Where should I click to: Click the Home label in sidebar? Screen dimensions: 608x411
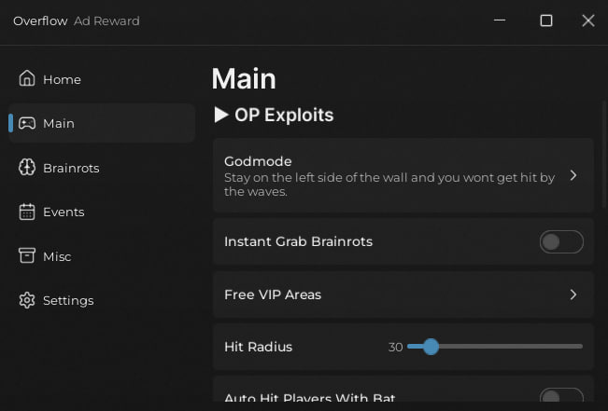coord(62,79)
